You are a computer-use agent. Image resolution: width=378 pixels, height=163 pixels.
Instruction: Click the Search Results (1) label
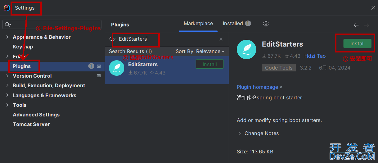tap(130, 51)
